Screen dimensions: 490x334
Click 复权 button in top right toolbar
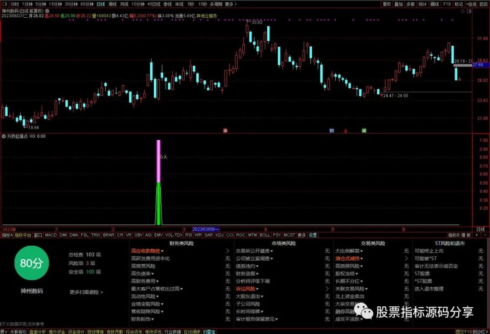pos(387,4)
